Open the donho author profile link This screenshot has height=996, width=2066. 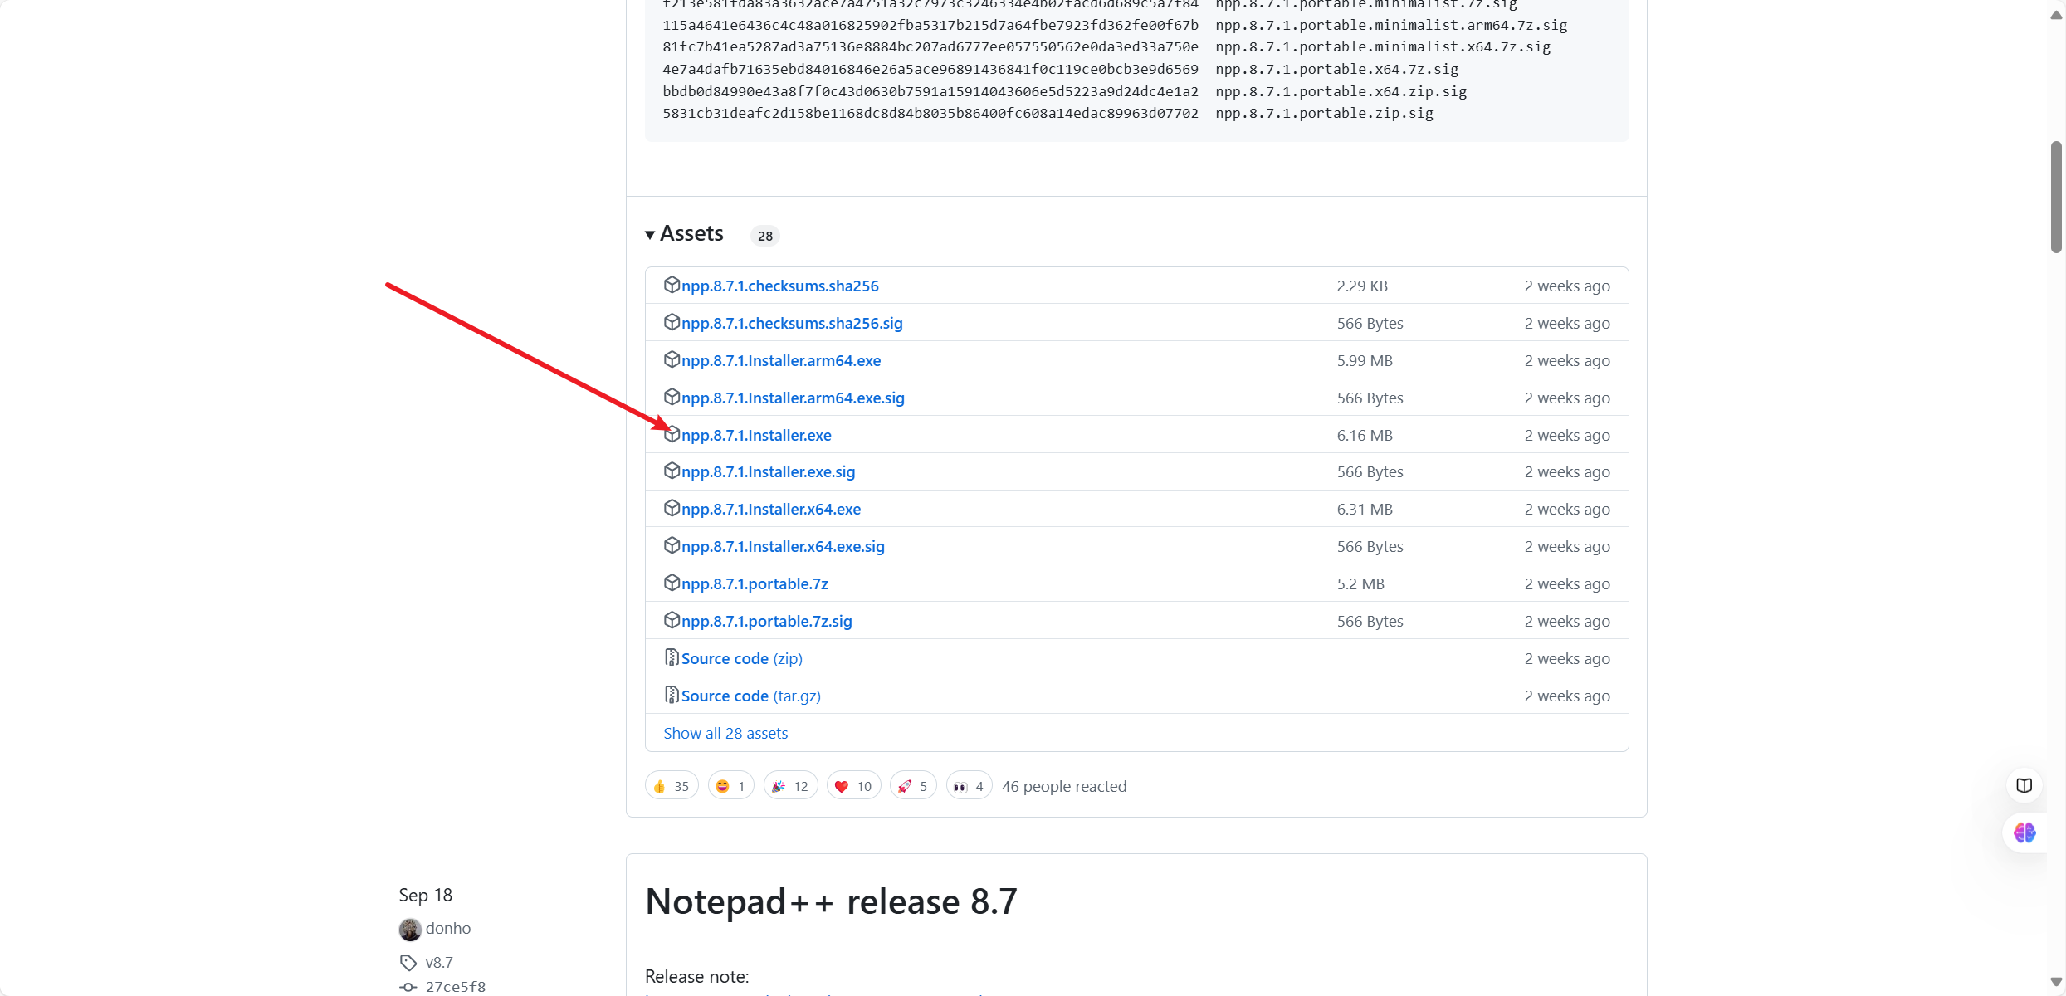click(447, 929)
